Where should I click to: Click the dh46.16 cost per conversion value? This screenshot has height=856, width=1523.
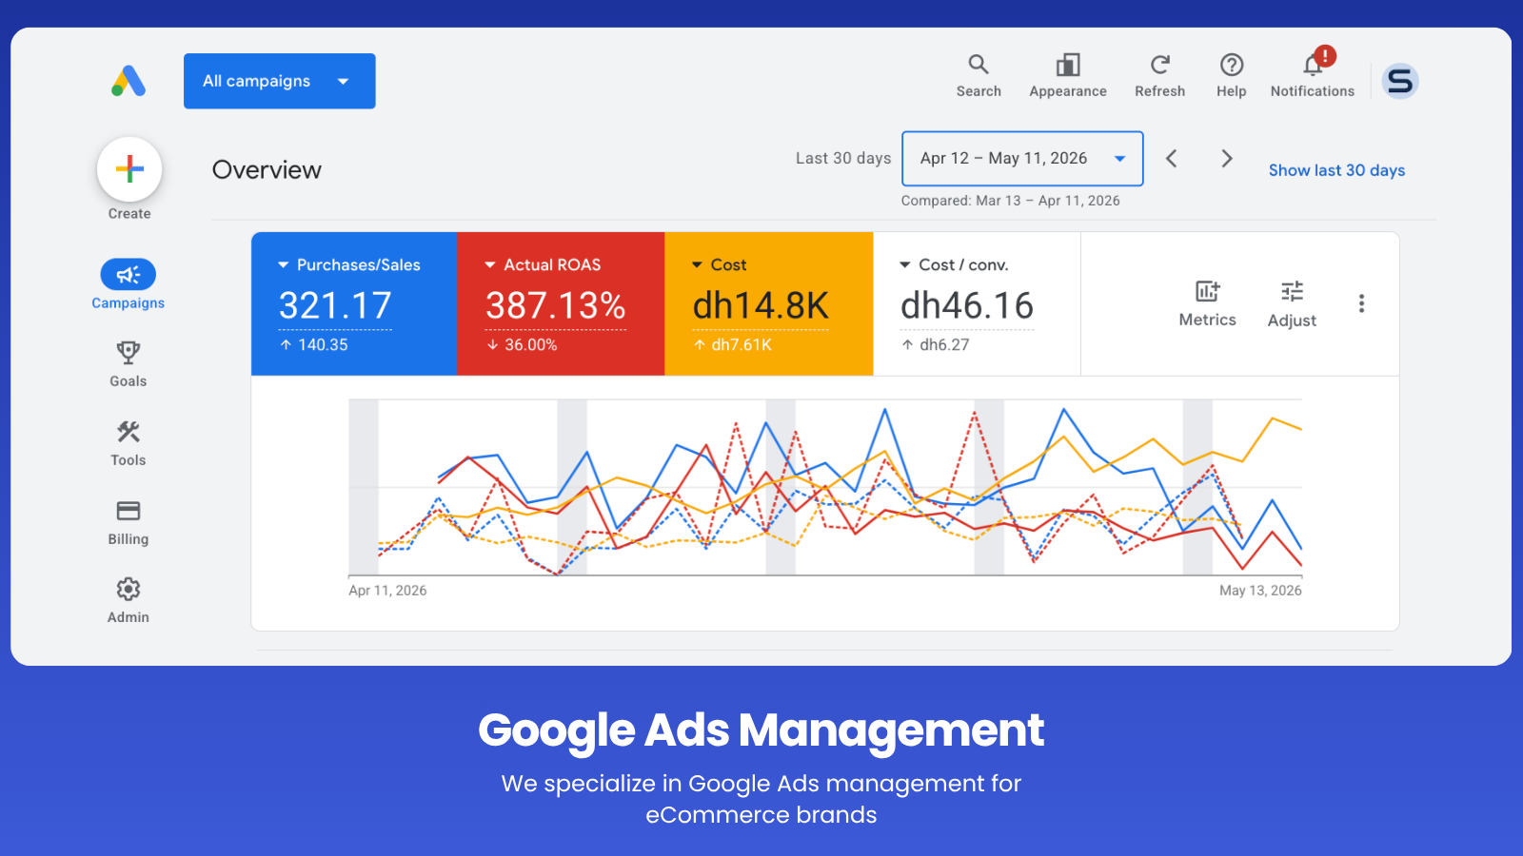967,305
